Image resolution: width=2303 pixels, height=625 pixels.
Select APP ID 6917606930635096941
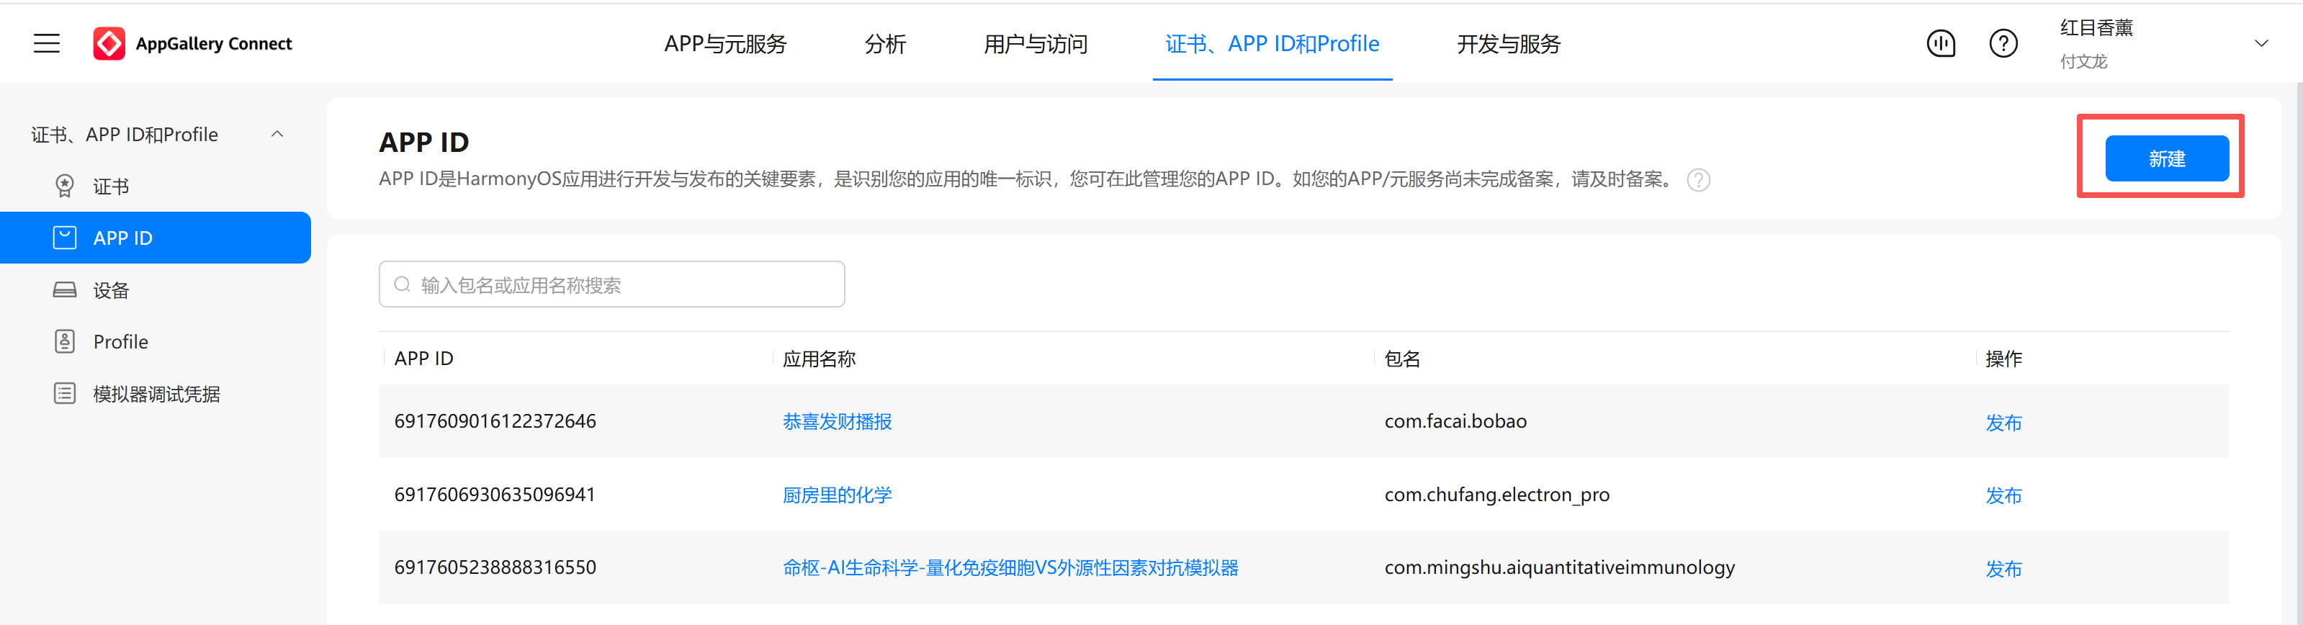(495, 495)
